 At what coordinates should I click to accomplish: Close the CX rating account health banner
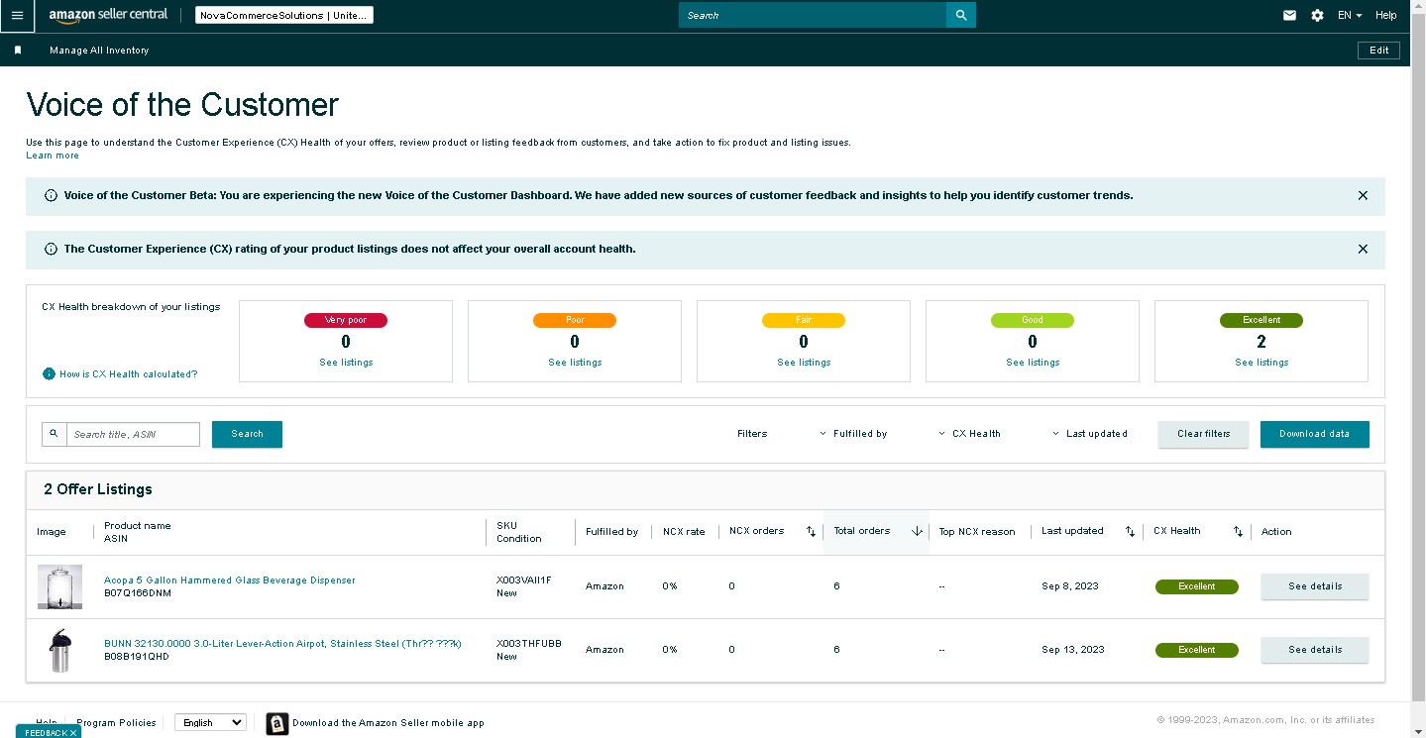[x=1363, y=250]
